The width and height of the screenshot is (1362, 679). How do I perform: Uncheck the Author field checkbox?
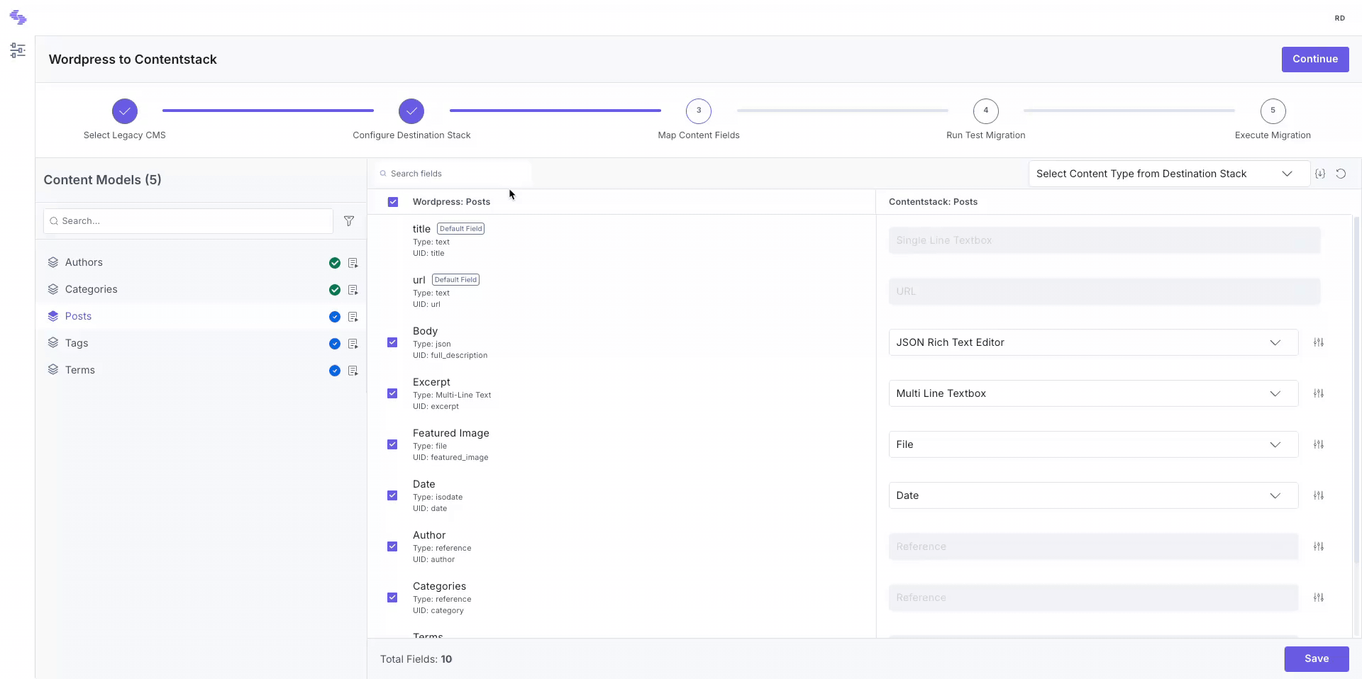(x=392, y=546)
